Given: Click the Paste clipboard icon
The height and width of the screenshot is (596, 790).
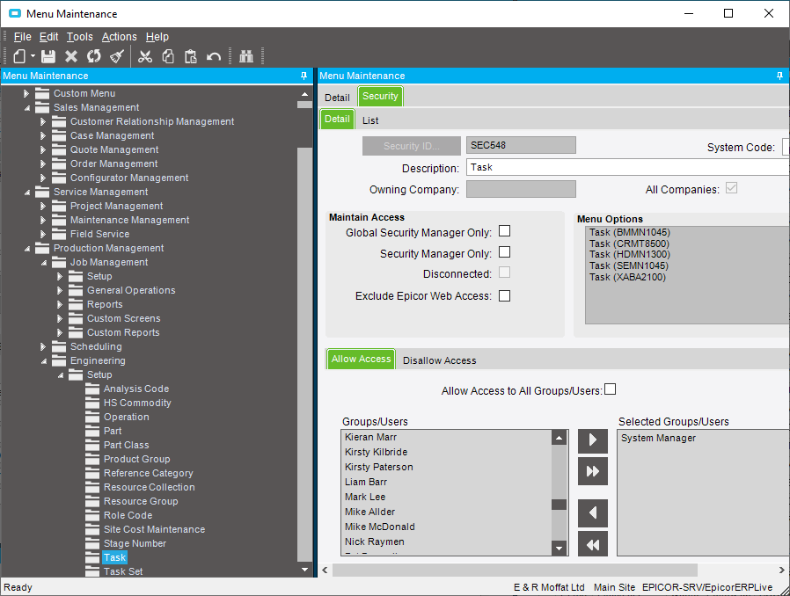Looking at the screenshot, I should (x=190, y=56).
